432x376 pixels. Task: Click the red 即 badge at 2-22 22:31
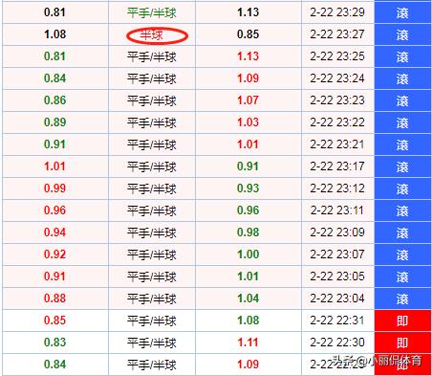[402, 321]
